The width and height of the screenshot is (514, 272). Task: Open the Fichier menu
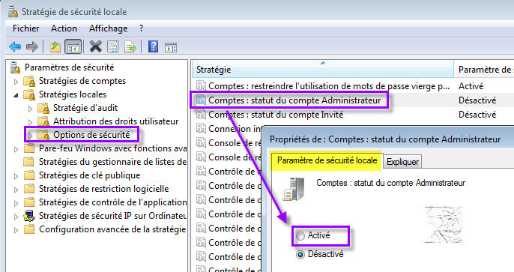click(x=26, y=28)
